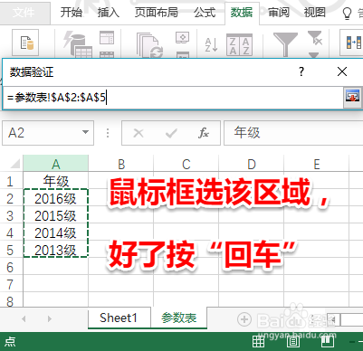Open the 页面布局 ribbon tab
This screenshot has height=351, width=363.
[157, 13]
